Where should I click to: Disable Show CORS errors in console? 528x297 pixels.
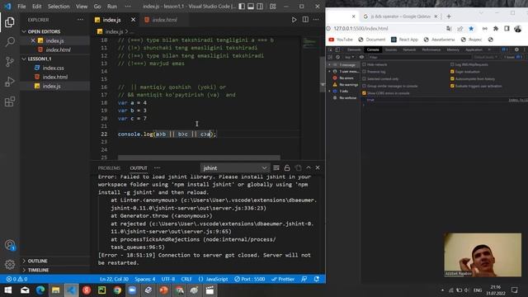click(364, 93)
